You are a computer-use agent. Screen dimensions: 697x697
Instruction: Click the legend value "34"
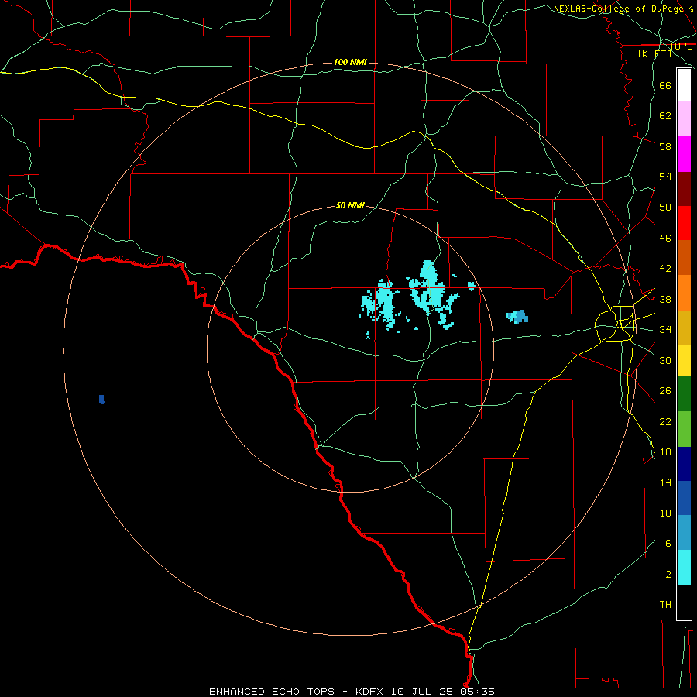tap(665, 330)
